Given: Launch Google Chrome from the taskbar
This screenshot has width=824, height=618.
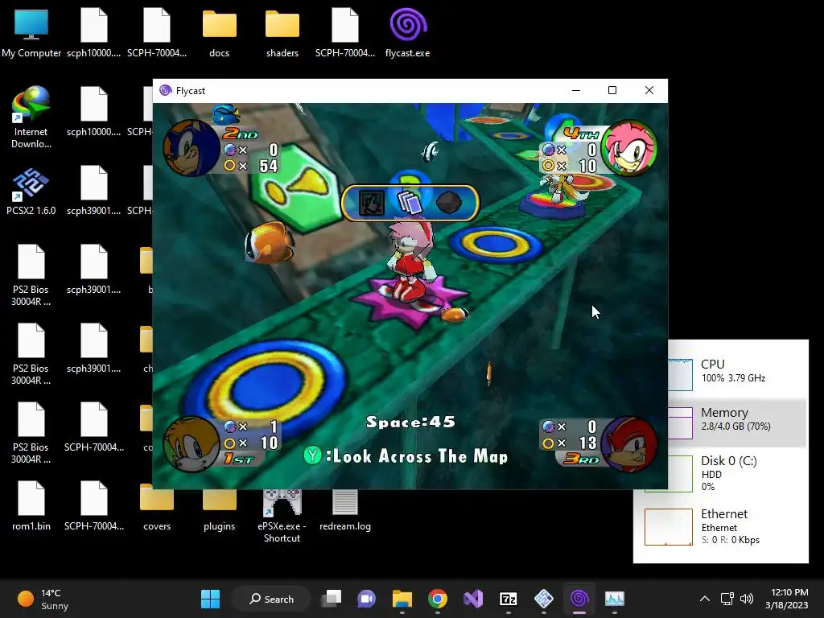Looking at the screenshot, I should tap(437, 599).
